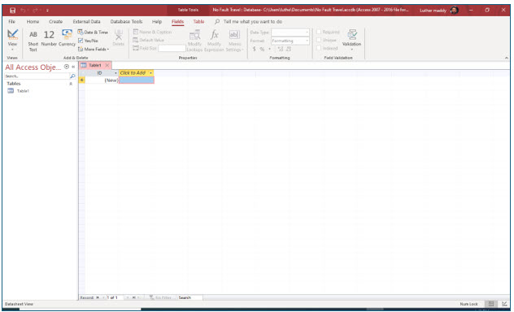This screenshot has height=312, width=514.
Task: Click the navigation pane Search box
Action: coord(37,76)
